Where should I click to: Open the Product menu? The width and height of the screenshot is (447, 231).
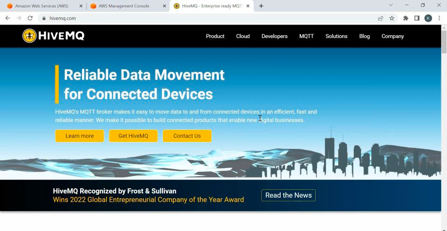click(x=215, y=36)
